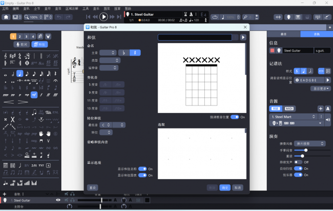Toggle the 强调根音位置 switch

coord(235,117)
